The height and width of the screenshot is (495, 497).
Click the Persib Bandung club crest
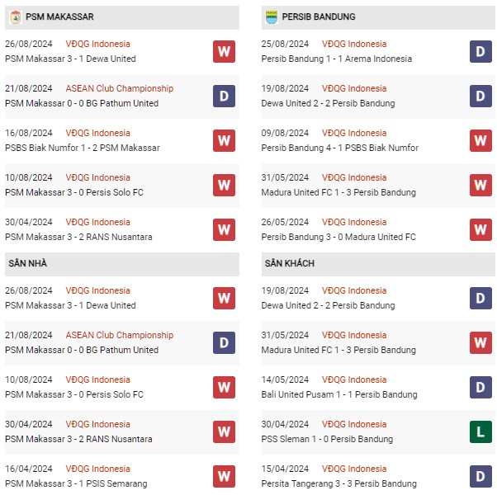click(x=272, y=17)
